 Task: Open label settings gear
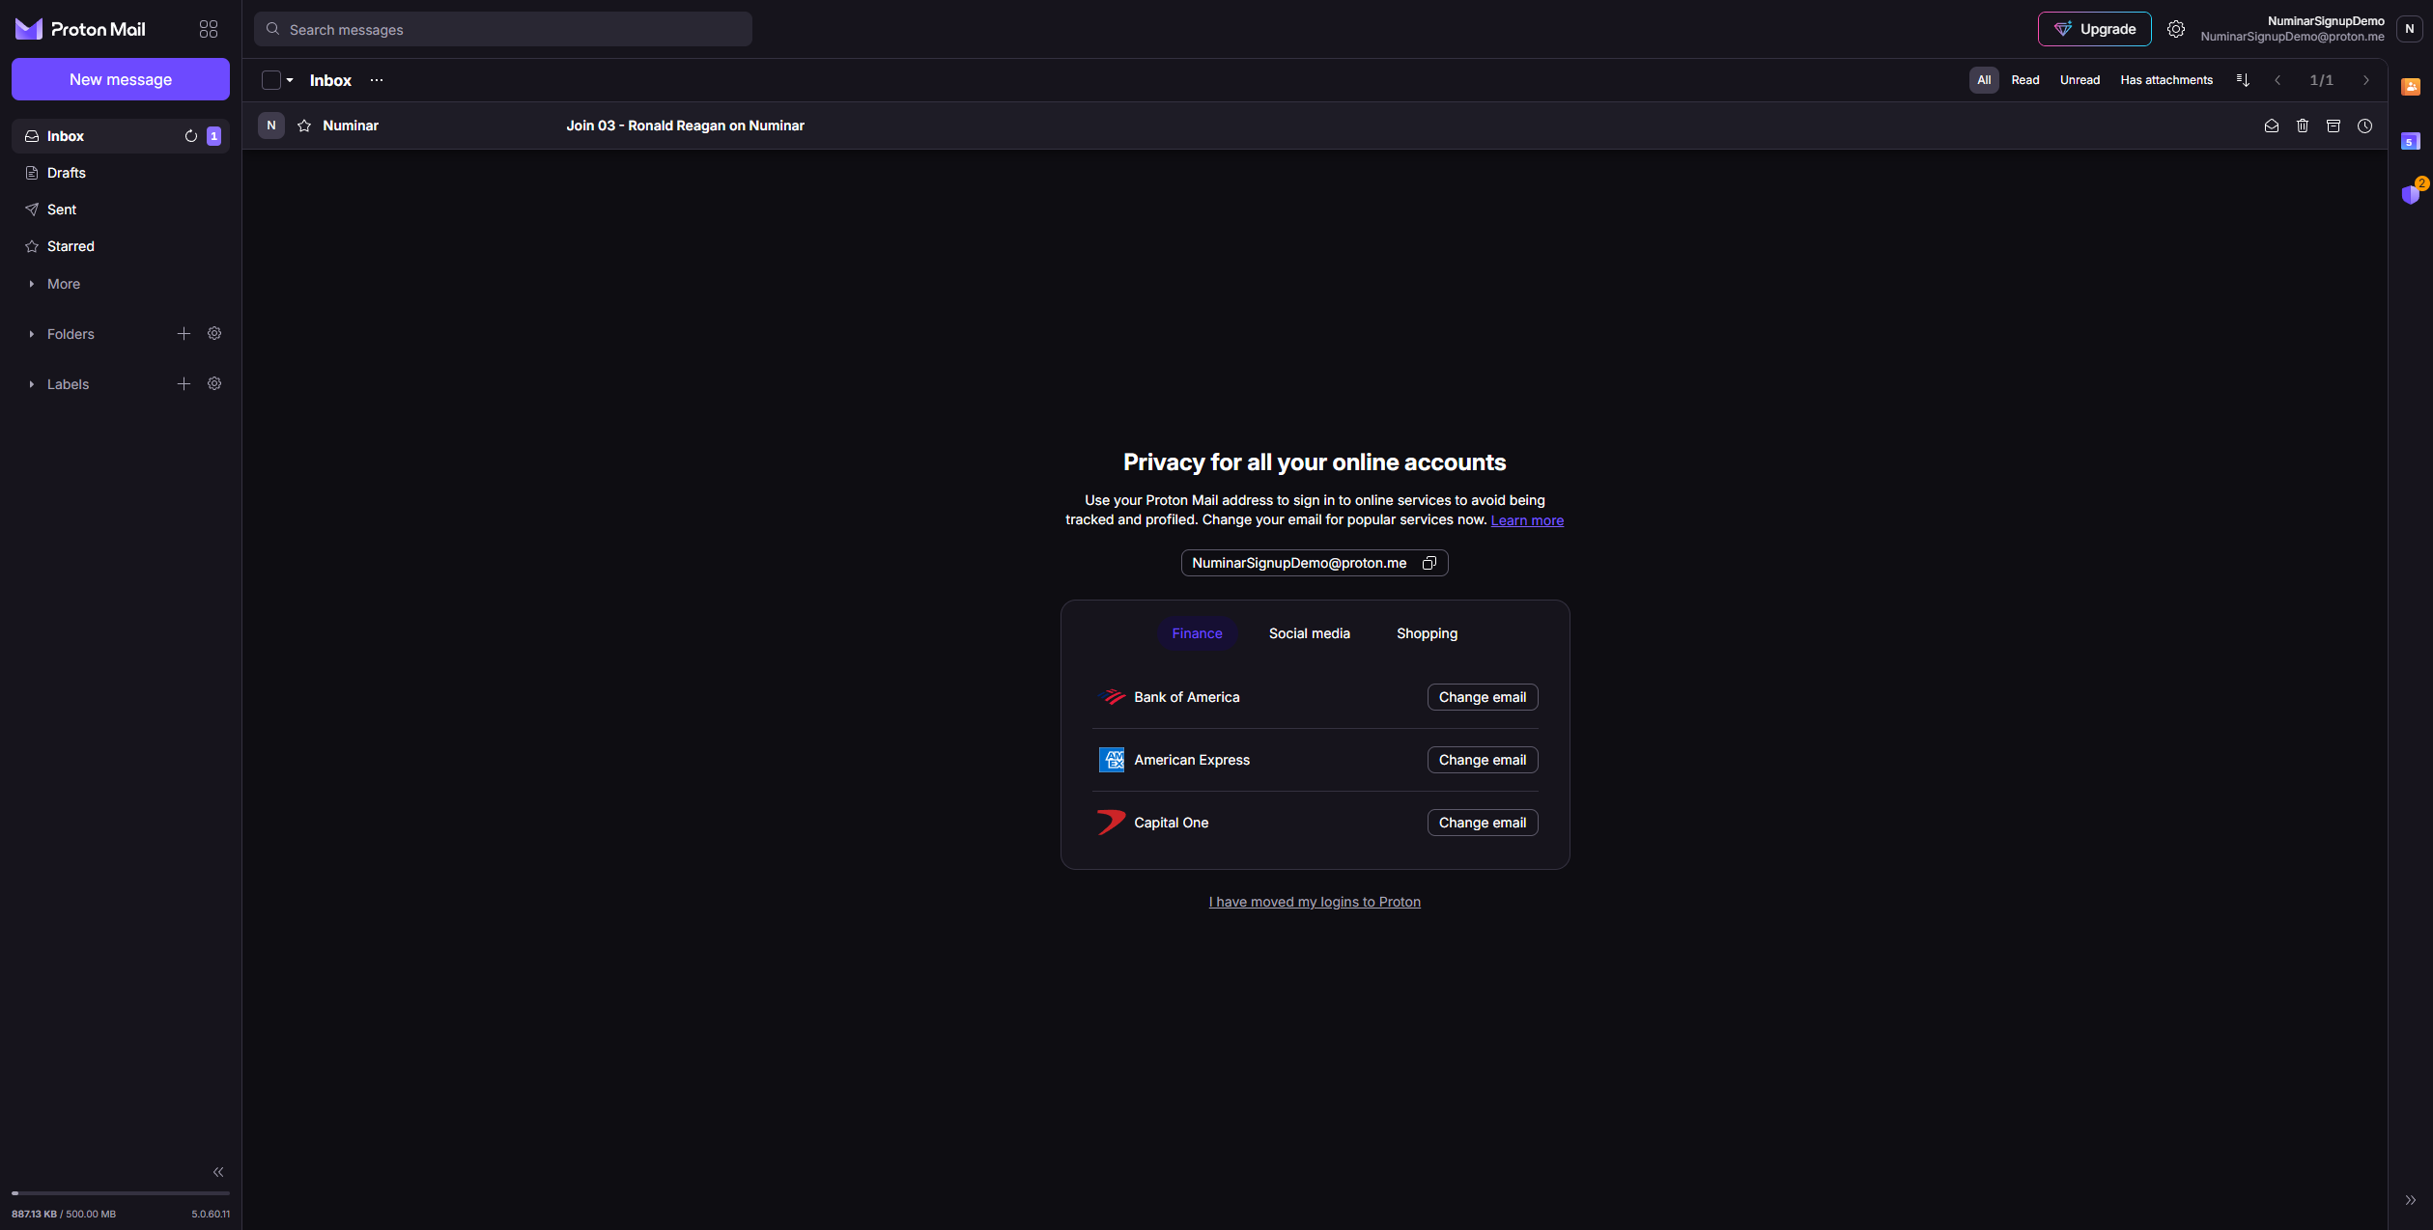(214, 383)
